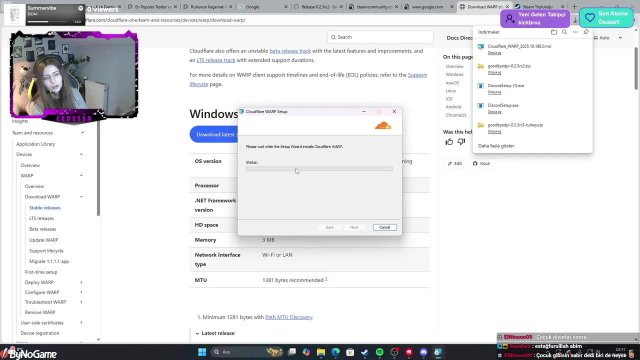
Task: Click the Download latest button
Action: tap(214, 134)
